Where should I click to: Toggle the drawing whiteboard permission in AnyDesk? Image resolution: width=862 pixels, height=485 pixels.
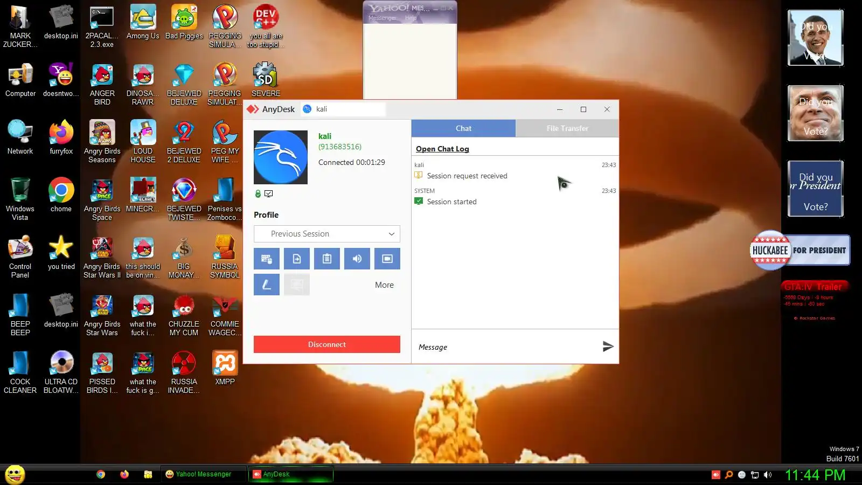pyautogui.click(x=267, y=285)
